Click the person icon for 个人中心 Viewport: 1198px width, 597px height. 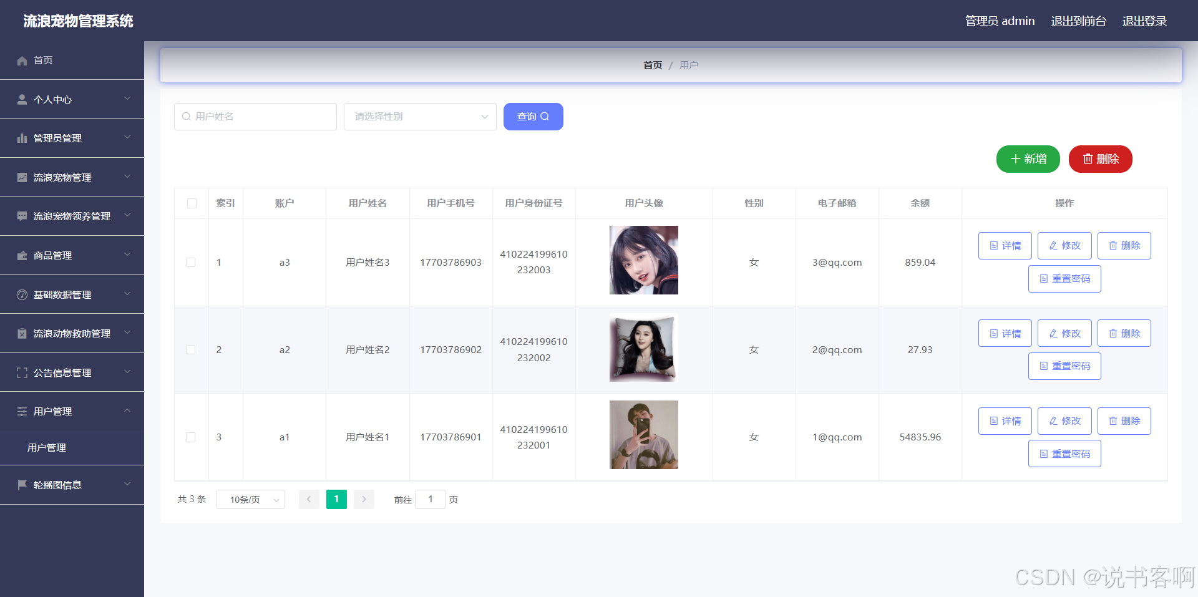tap(22, 99)
